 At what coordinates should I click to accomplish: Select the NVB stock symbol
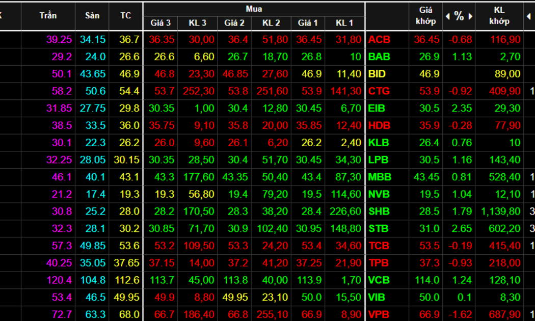click(379, 194)
